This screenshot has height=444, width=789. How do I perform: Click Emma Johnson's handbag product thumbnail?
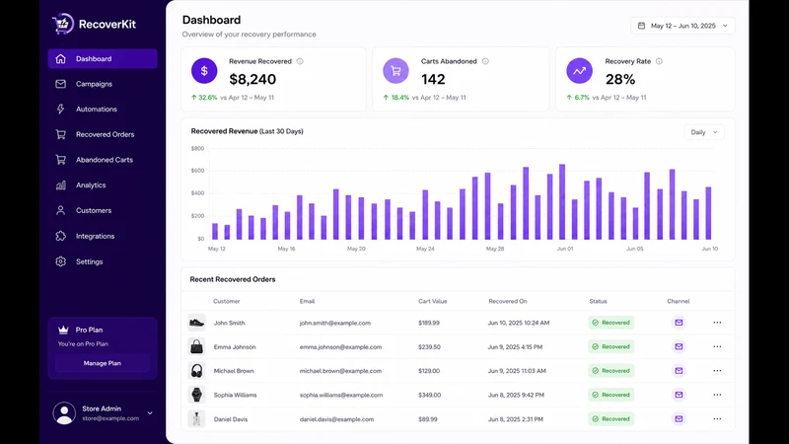click(196, 346)
